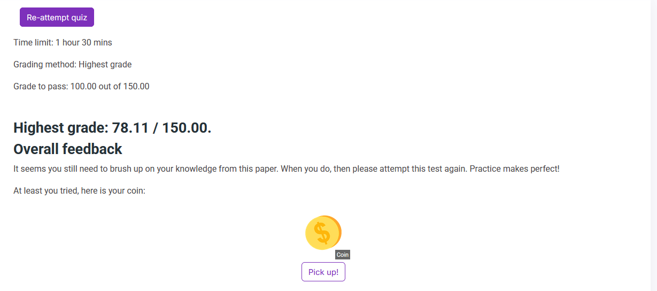Click the vertical scrollbar on the right
This screenshot has height=291, width=657.
653,145
